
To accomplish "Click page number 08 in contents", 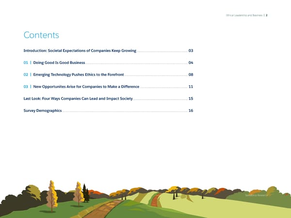I will coord(191,75).
